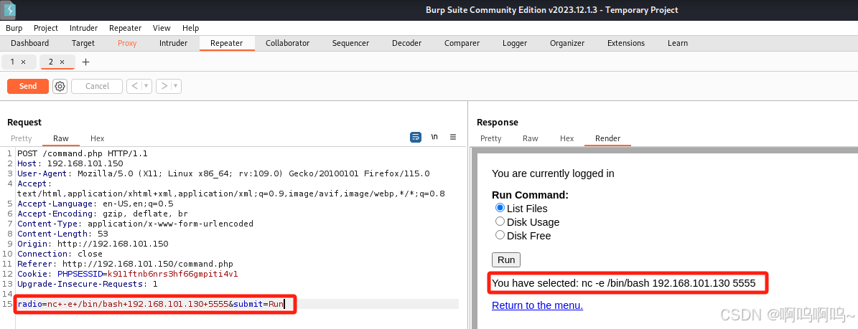Select Disk Free radio button
Image resolution: width=858 pixels, height=329 pixels.
point(500,235)
